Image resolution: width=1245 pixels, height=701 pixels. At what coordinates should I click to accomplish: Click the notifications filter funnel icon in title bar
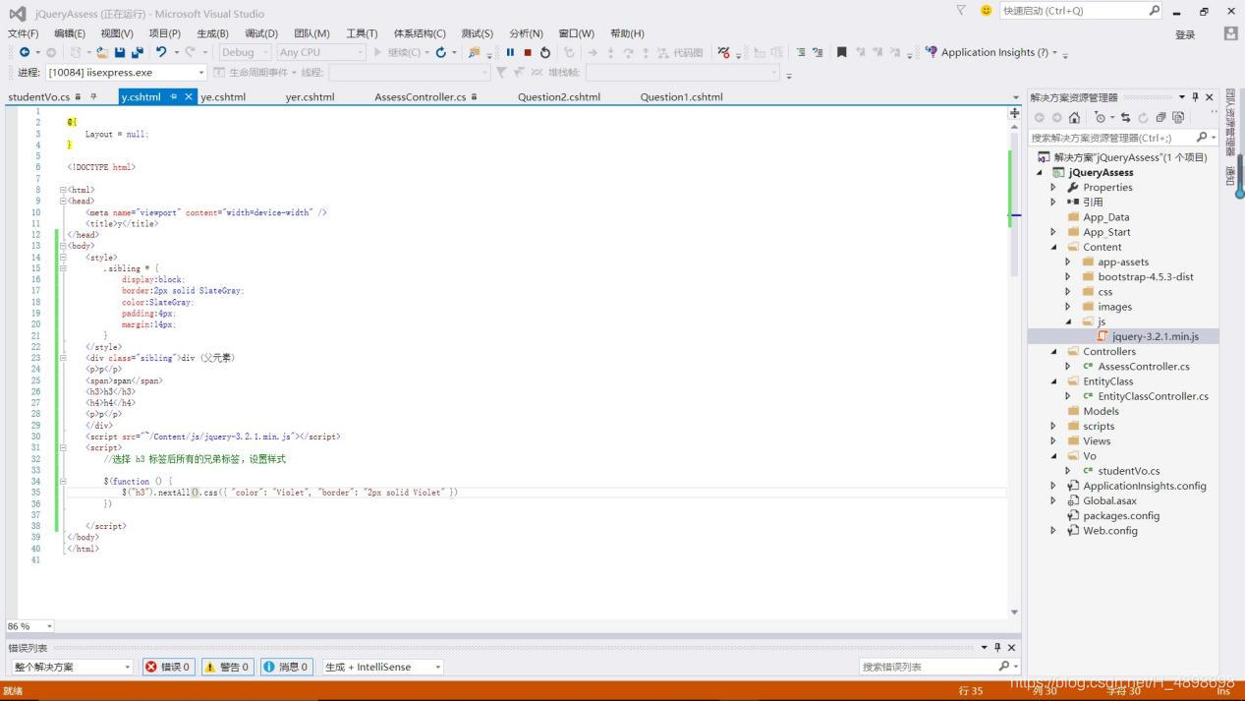coord(961,10)
